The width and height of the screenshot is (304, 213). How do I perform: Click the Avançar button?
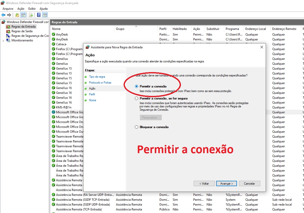[x=226, y=184]
